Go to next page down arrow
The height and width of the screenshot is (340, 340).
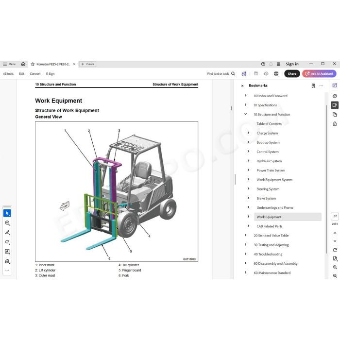(x=335, y=241)
